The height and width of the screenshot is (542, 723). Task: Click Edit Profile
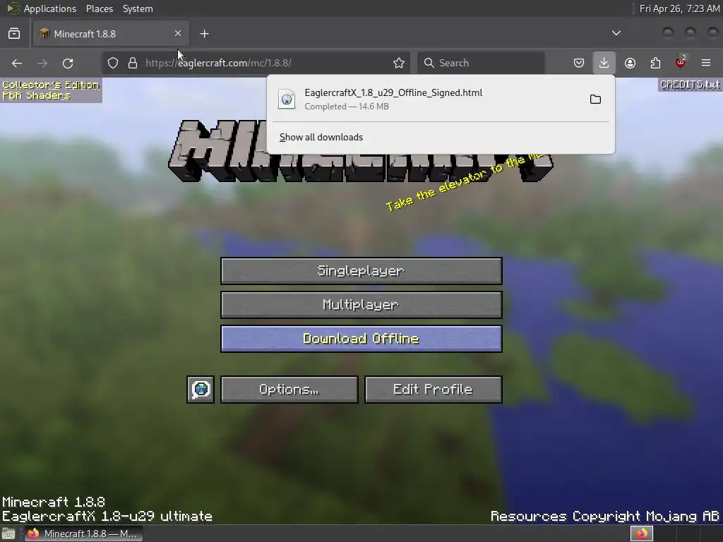pos(434,390)
